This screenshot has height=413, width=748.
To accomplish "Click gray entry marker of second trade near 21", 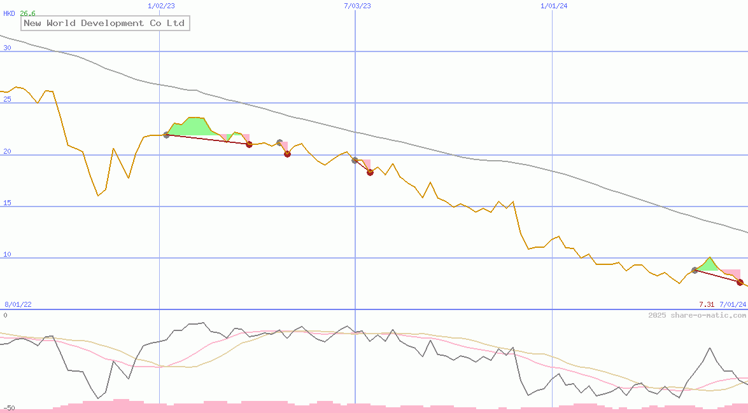I will 279,142.
